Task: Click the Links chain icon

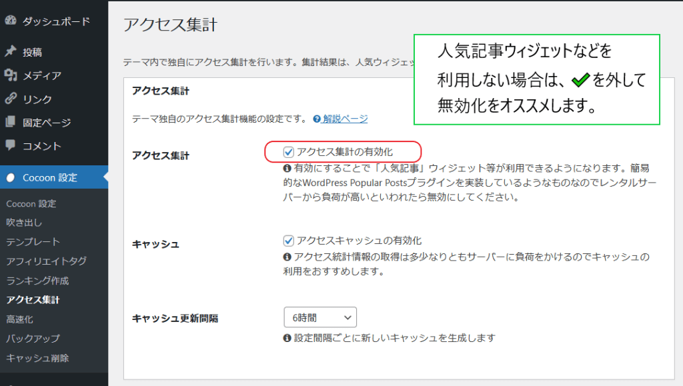Action: [x=10, y=99]
